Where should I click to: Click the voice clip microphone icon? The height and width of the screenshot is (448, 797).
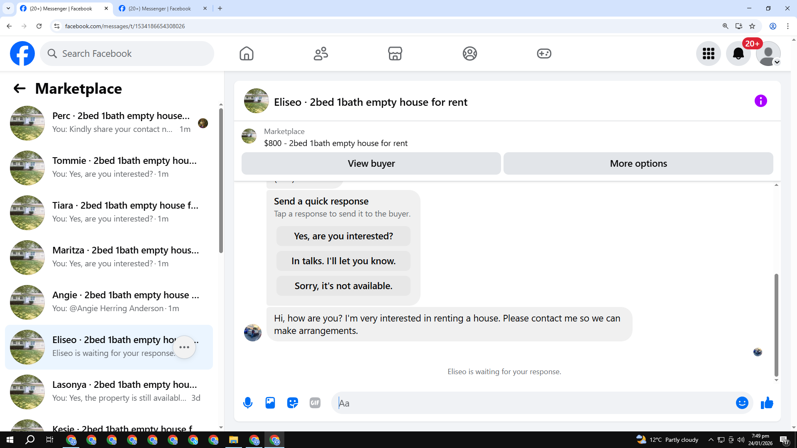click(x=248, y=403)
